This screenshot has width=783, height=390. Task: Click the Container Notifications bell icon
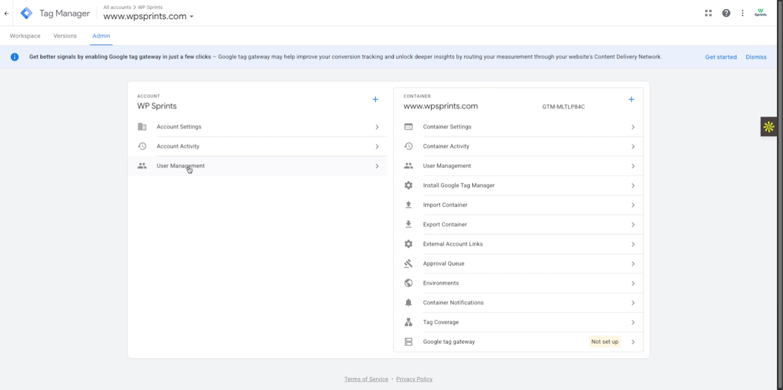(408, 303)
